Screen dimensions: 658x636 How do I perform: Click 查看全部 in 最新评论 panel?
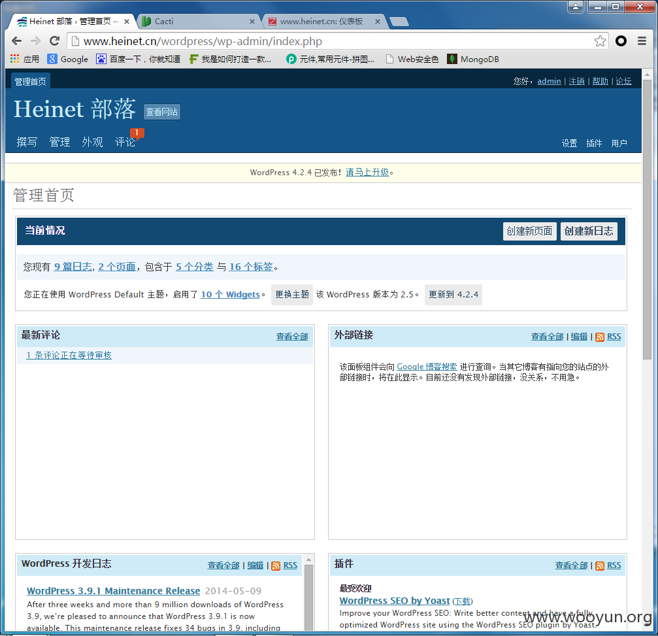point(292,337)
